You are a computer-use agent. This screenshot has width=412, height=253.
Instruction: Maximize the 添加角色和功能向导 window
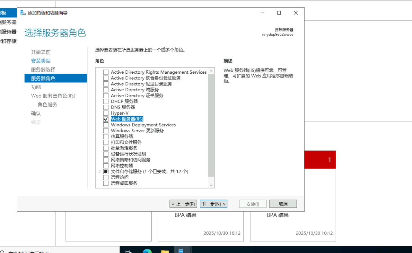click(x=279, y=13)
